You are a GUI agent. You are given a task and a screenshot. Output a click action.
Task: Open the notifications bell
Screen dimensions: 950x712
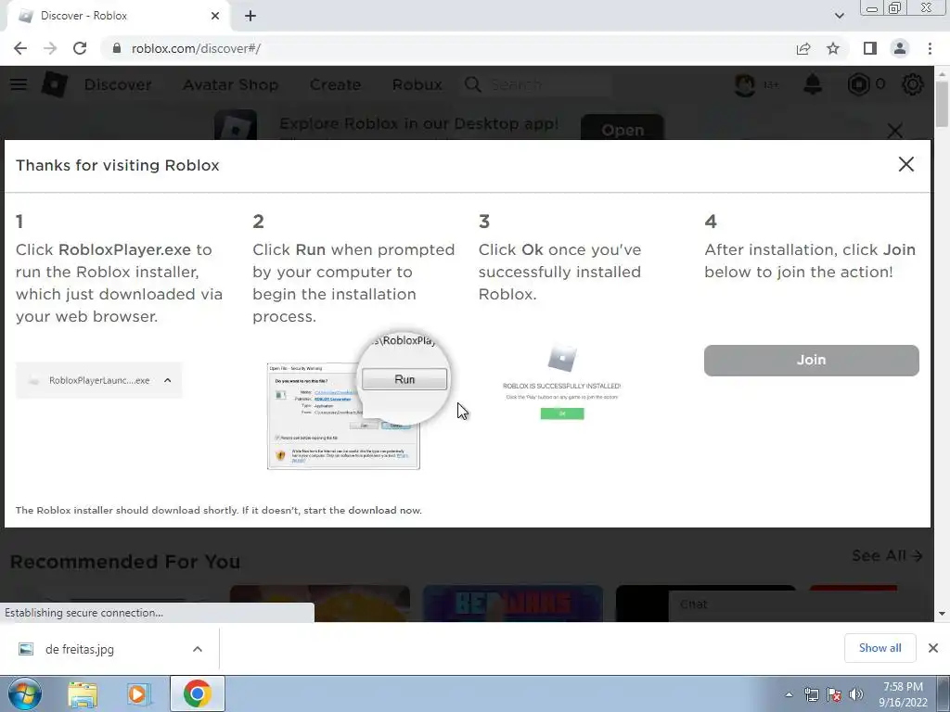[813, 84]
